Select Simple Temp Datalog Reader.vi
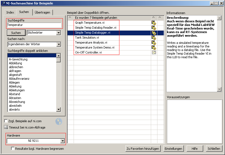 pyautogui.click(x=96, y=28)
